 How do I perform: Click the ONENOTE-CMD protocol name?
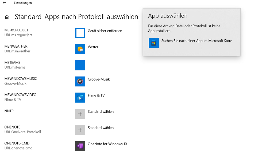click(x=17, y=143)
